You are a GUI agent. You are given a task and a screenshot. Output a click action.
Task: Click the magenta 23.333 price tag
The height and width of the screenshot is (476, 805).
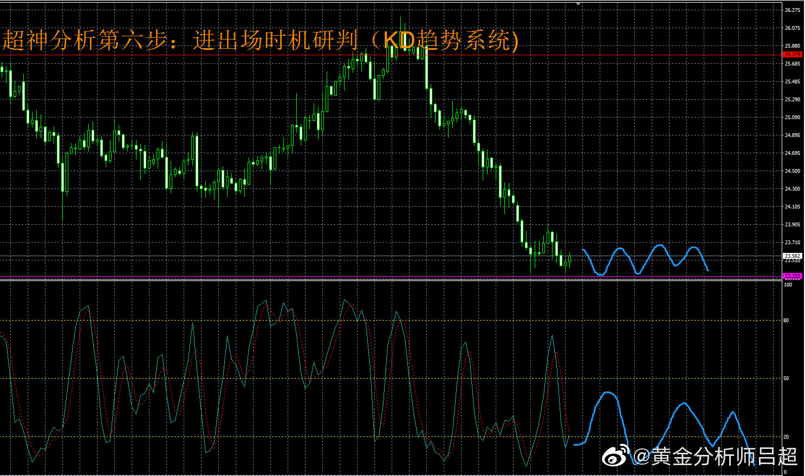coord(793,276)
